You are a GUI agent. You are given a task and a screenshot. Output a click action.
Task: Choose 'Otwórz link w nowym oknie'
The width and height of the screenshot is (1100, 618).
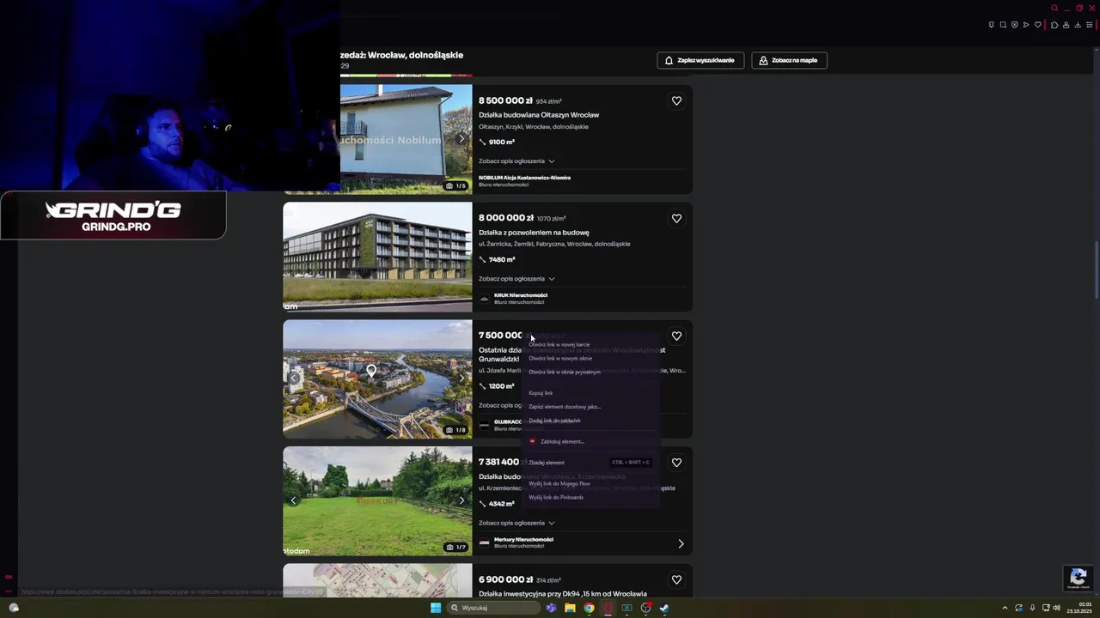click(x=560, y=358)
